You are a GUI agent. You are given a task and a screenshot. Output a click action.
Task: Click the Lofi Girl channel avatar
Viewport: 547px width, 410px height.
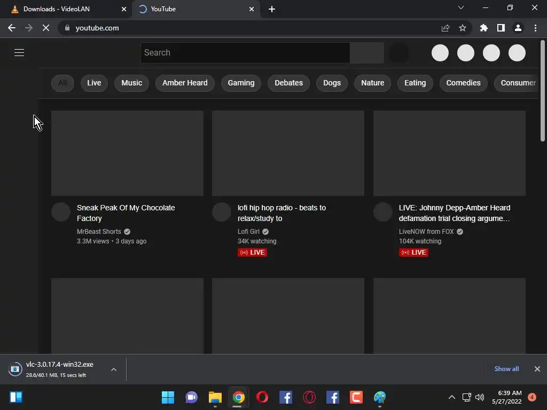(222, 212)
